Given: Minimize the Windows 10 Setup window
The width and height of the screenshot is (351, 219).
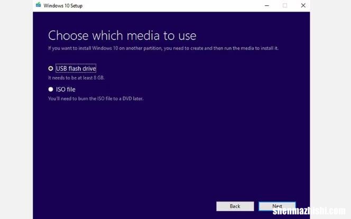Looking at the screenshot, I should (x=267, y=6).
